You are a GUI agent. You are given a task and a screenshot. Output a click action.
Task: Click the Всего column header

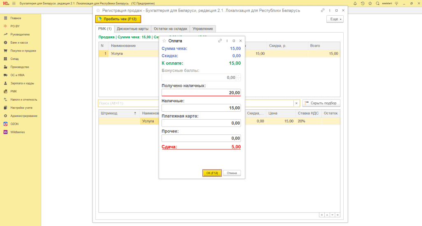[x=324, y=46]
